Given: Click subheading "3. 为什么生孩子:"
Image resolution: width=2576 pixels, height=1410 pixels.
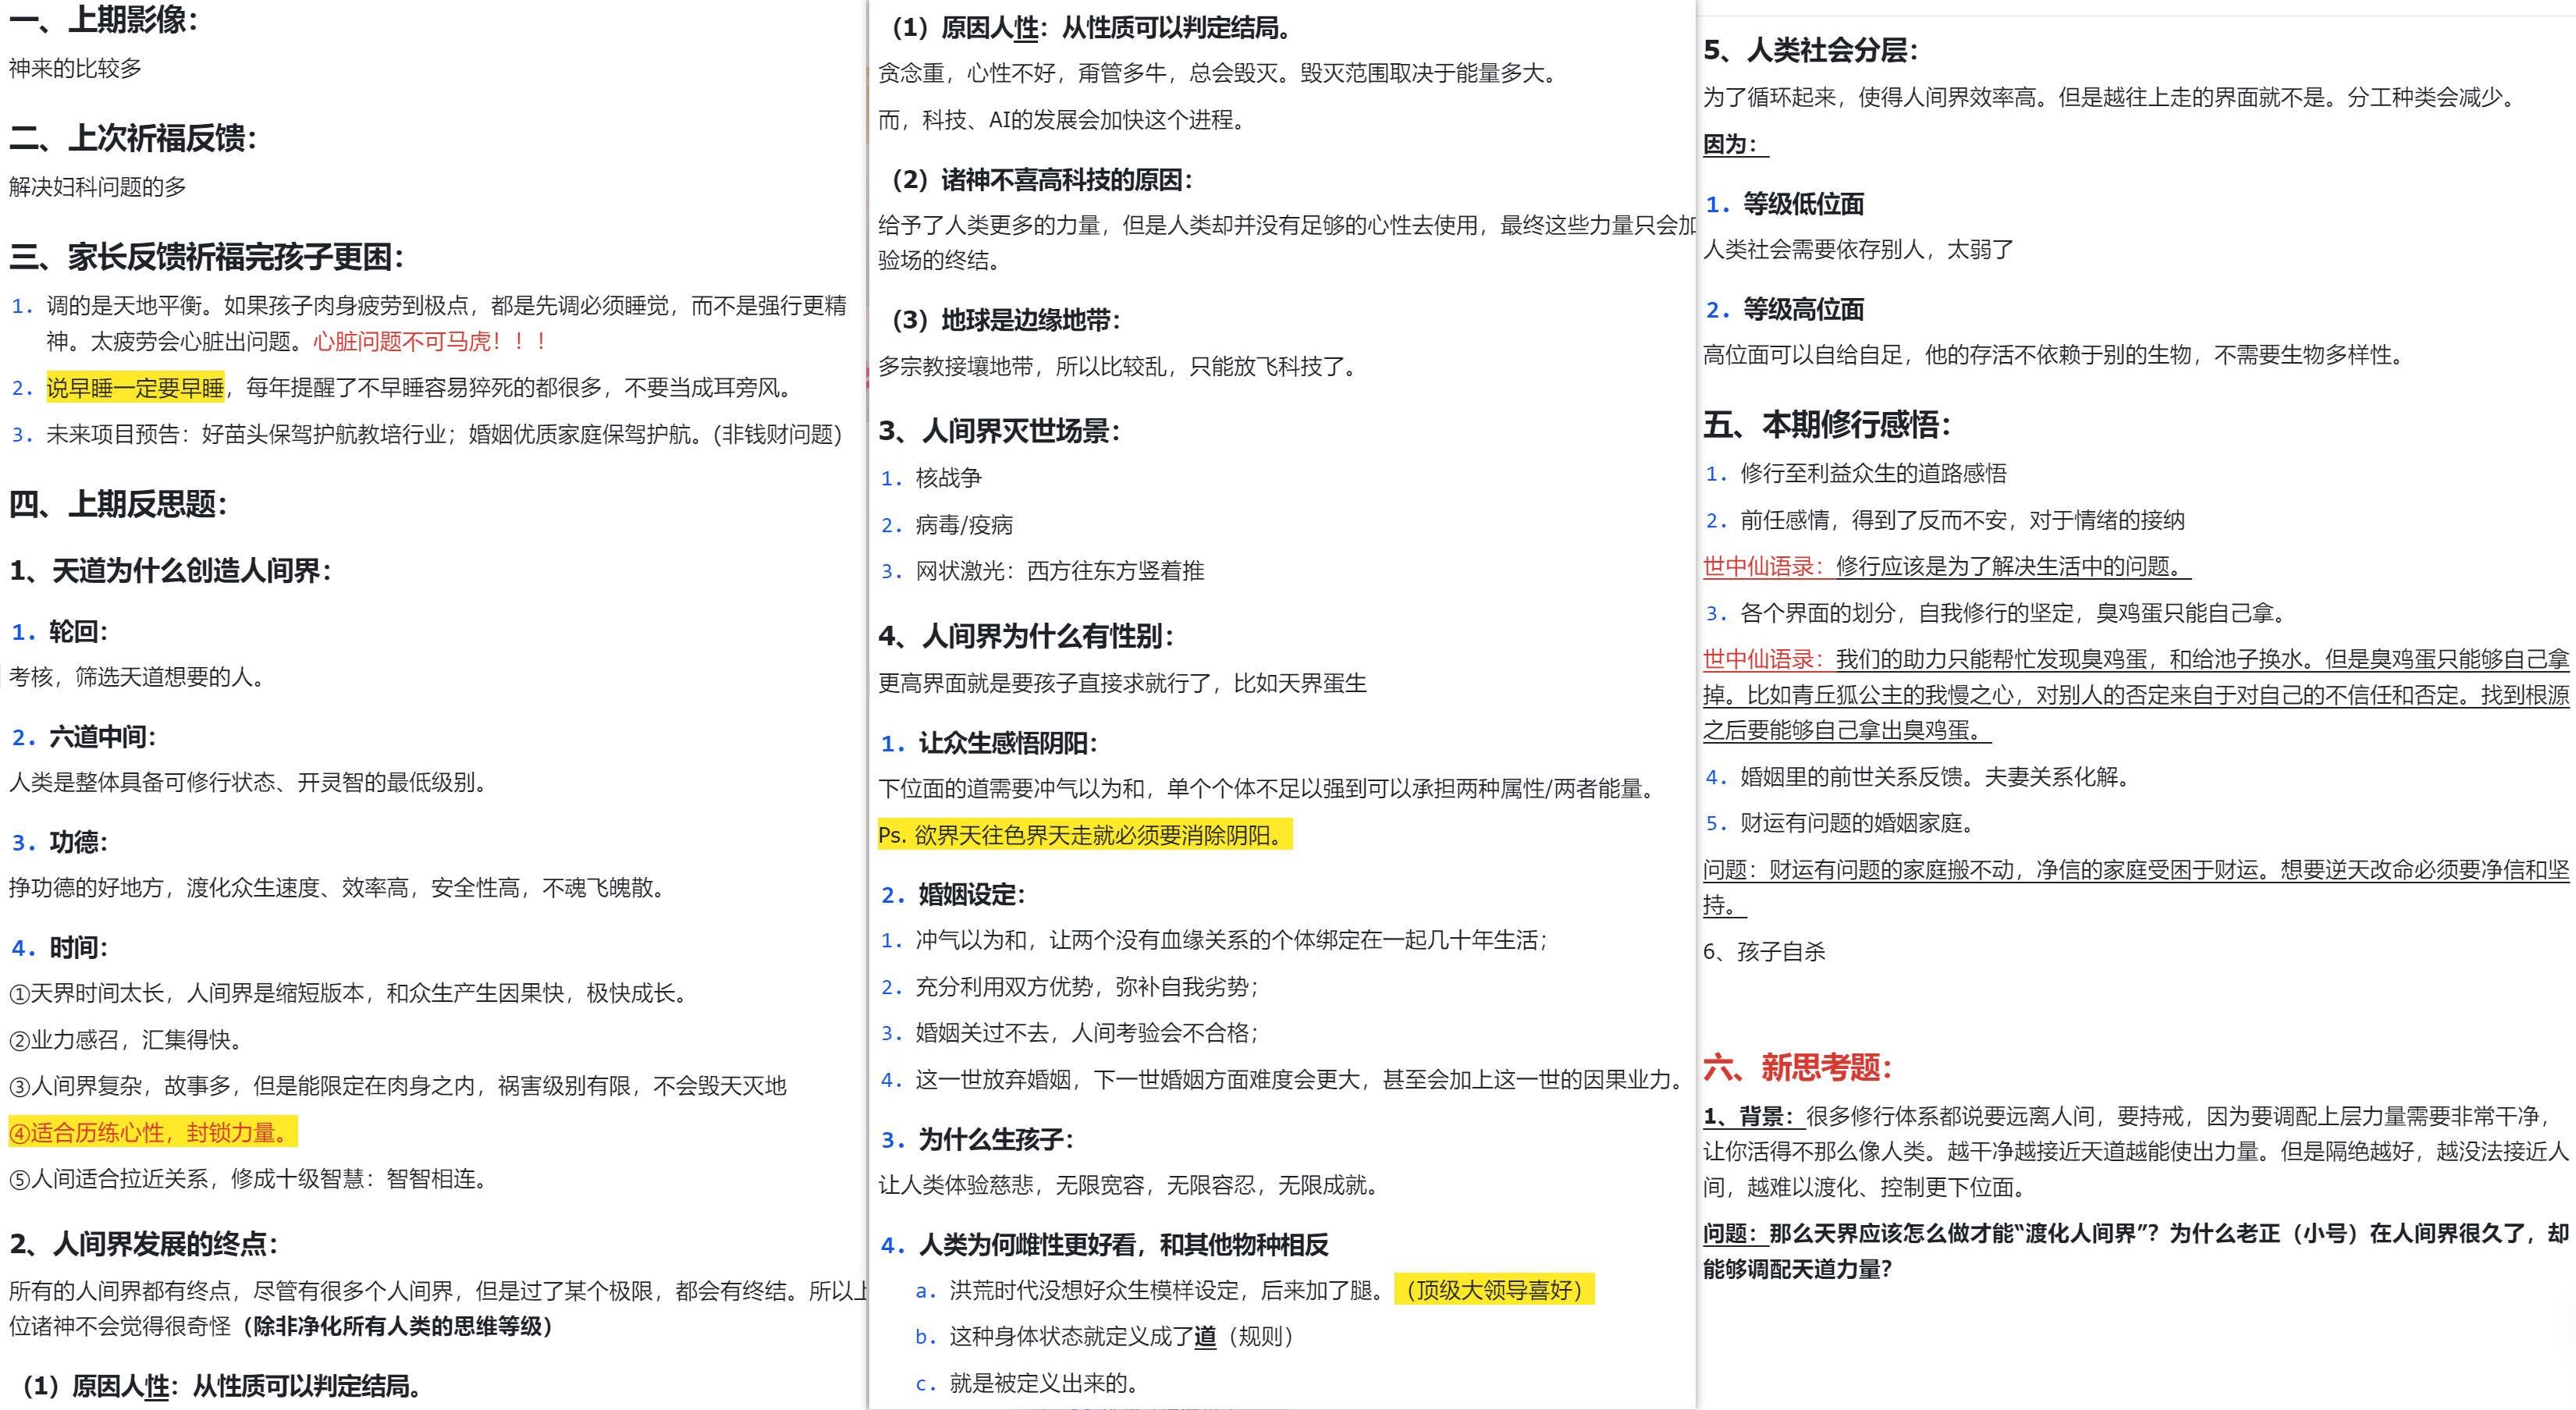Looking at the screenshot, I should 977,1139.
